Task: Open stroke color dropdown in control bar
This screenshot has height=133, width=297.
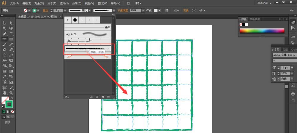Action: (38, 11)
